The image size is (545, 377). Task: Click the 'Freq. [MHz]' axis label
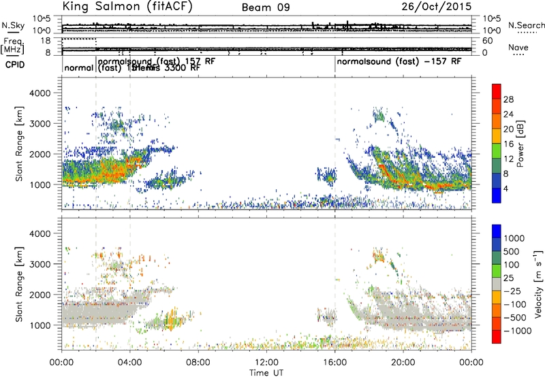click(x=13, y=46)
